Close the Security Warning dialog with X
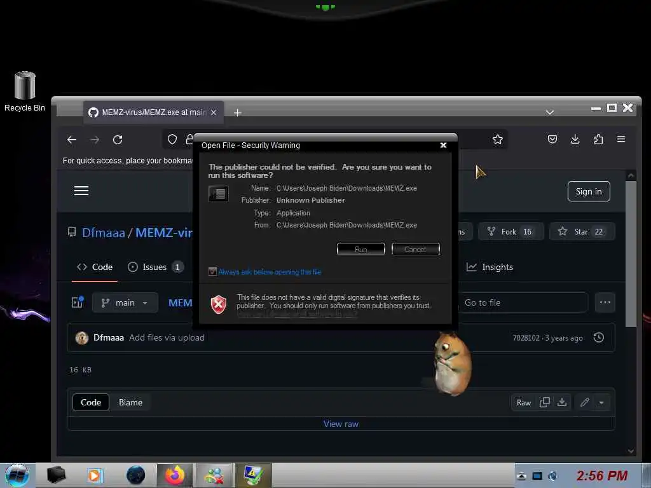651x488 pixels. pos(443,145)
